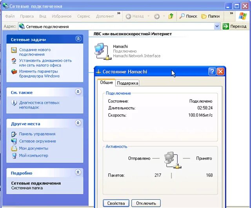Switch to the Поддержка tab

pyautogui.click(x=127, y=83)
